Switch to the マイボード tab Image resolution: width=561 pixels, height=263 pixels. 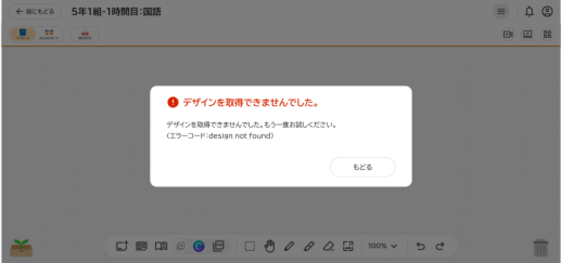[23, 35]
